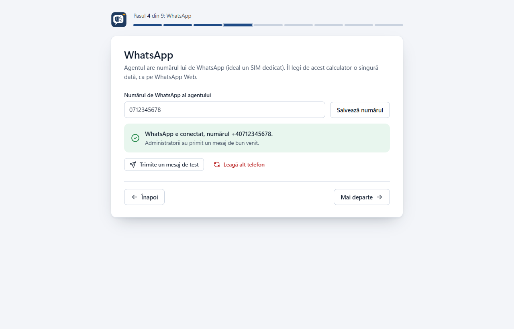This screenshot has height=329, width=514.
Task: Jump to the first progress step segment
Action: click(x=147, y=25)
